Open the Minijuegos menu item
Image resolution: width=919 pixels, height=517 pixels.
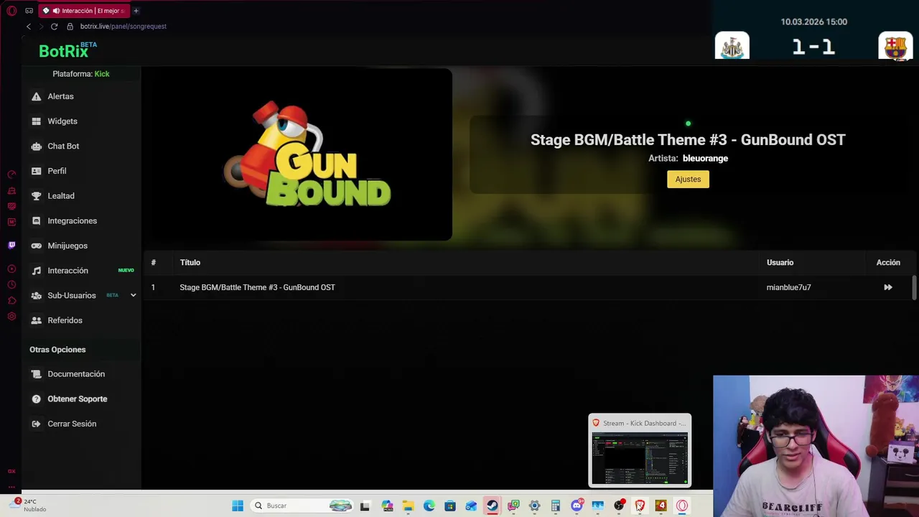click(67, 246)
